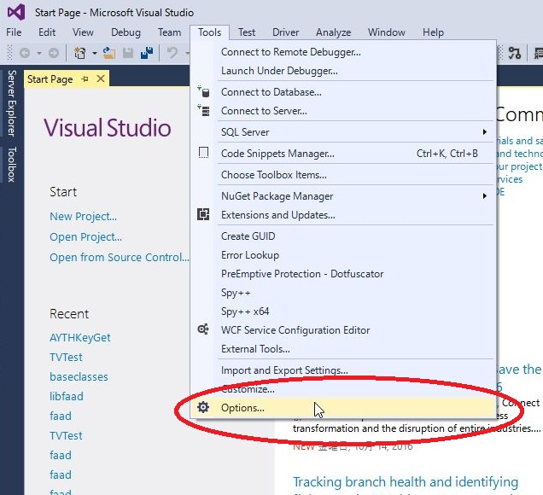Open recent project libfaad
Image resolution: width=543 pixels, height=495 pixels.
67,396
